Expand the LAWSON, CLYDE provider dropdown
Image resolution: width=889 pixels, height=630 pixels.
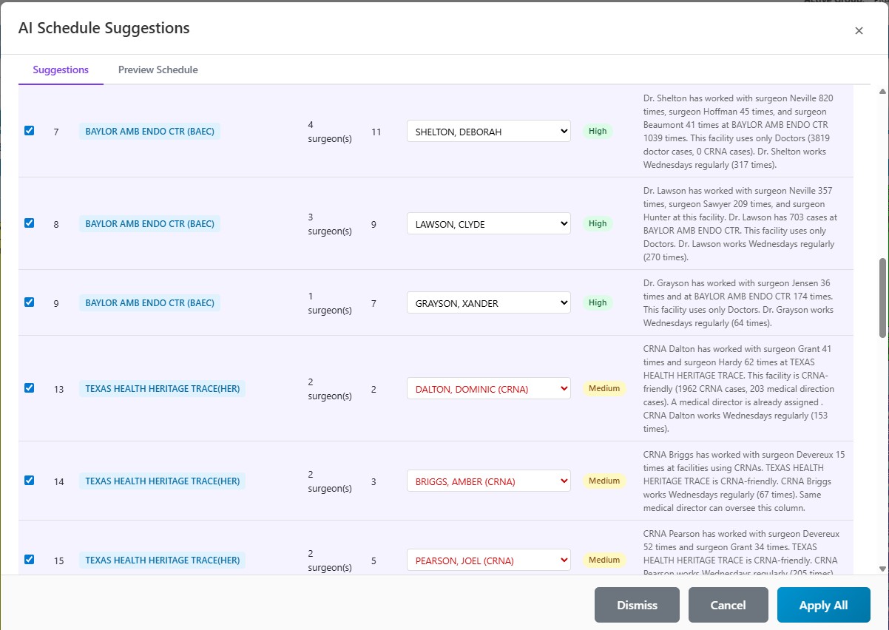click(x=488, y=224)
